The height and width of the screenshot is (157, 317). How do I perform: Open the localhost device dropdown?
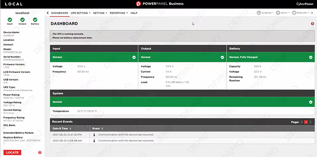click(265, 13)
